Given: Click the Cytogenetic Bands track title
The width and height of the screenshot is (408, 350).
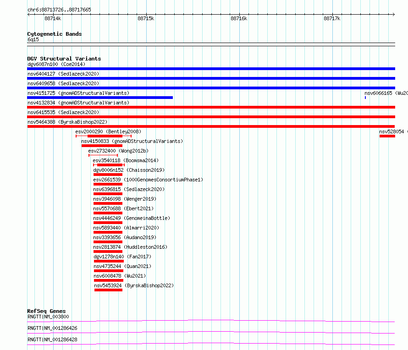Looking at the screenshot, I should tap(55, 34).
